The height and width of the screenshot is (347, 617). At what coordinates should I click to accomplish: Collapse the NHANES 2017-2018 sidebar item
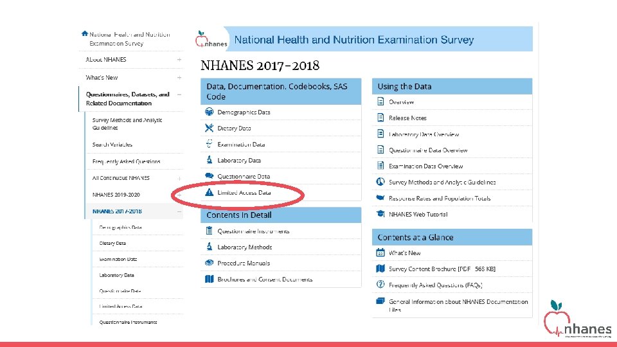coord(179,211)
